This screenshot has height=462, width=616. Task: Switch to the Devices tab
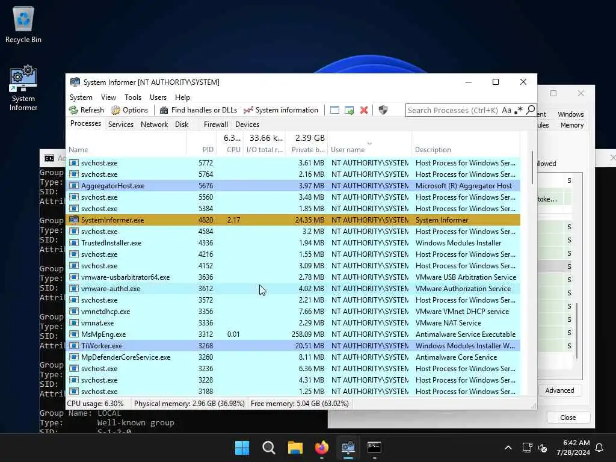[247, 124]
